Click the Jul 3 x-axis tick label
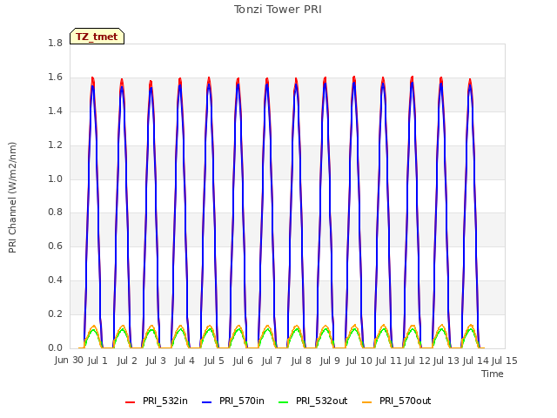The height and width of the screenshot is (418, 557). (x=156, y=361)
